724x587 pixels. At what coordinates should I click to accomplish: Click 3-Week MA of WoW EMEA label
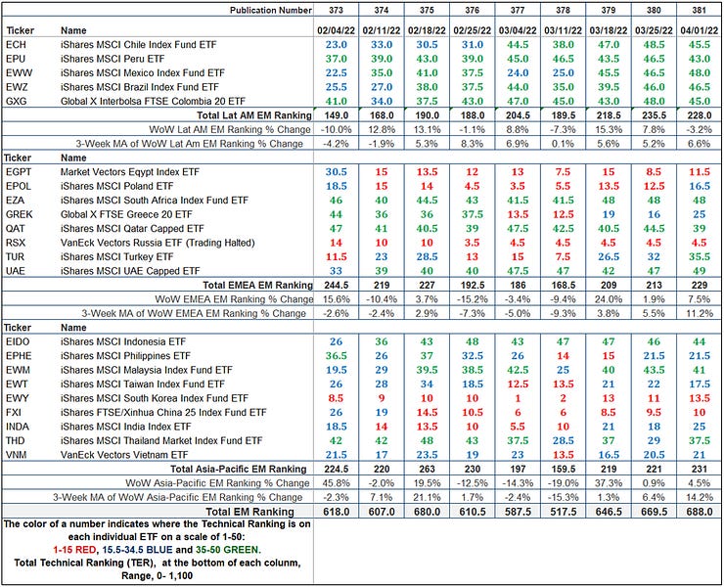[x=194, y=314]
